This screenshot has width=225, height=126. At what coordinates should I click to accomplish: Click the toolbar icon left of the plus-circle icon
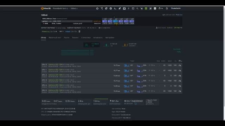click(x=106, y=8)
